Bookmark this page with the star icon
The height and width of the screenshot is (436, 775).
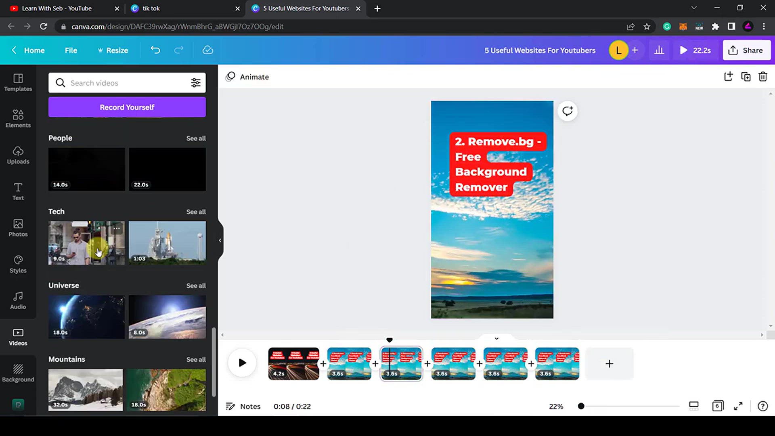647,27
